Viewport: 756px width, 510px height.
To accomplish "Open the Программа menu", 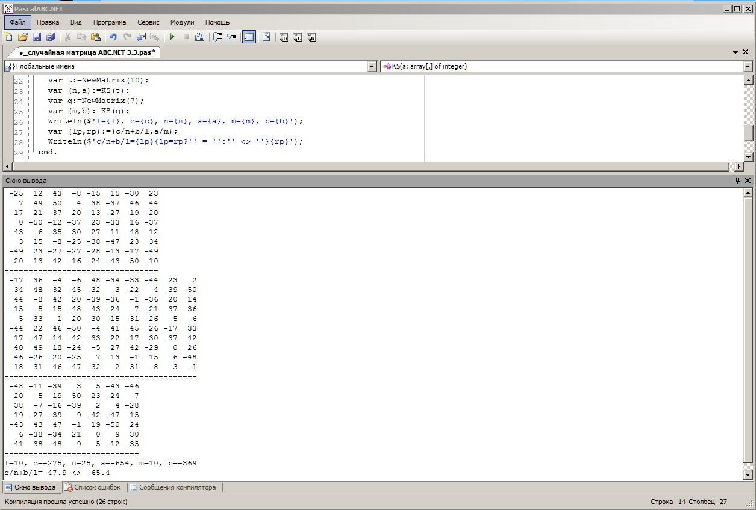I will point(109,22).
